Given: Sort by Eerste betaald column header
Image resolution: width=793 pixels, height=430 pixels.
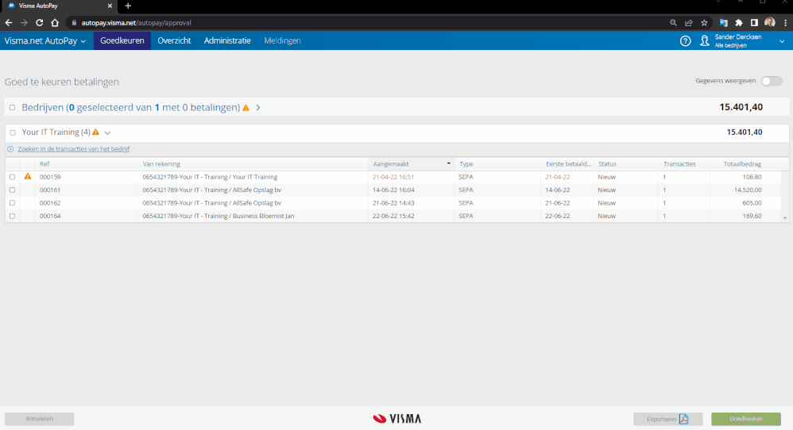Looking at the screenshot, I should coord(568,164).
